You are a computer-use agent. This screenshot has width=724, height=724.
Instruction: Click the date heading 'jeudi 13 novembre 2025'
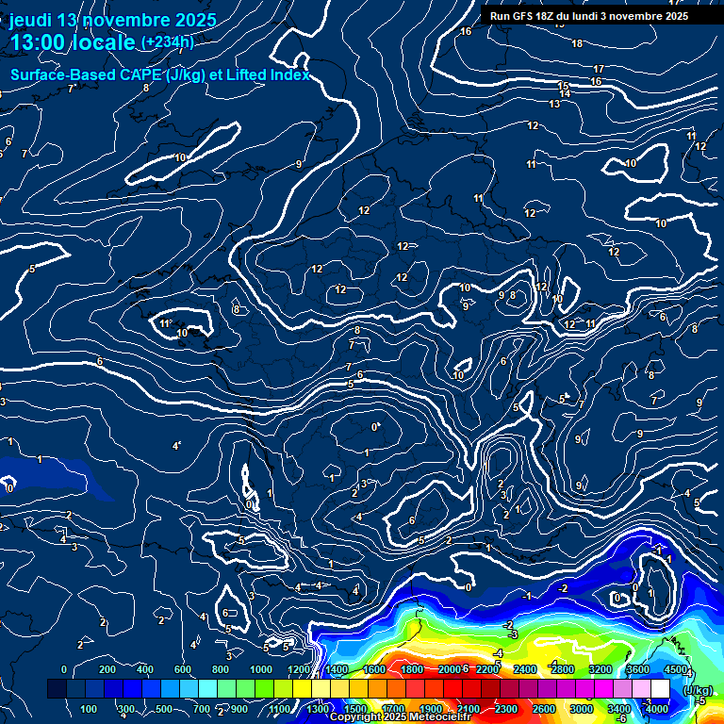(113, 21)
